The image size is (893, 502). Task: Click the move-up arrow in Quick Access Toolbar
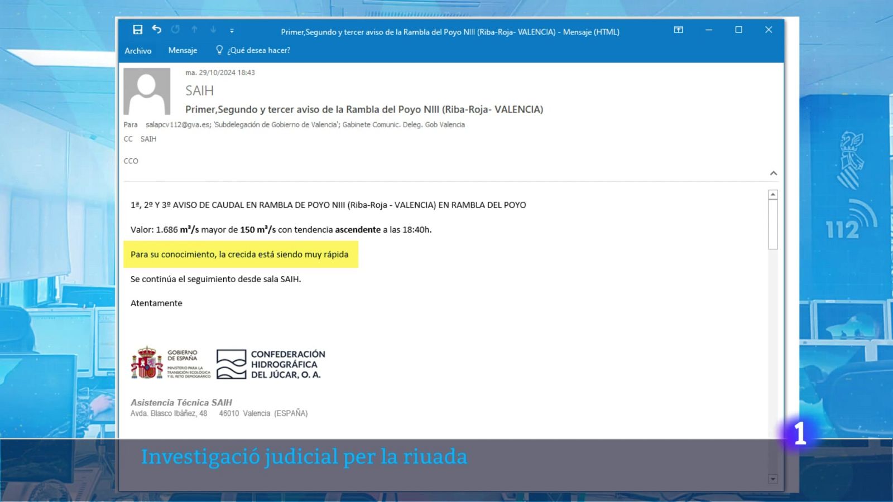click(194, 30)
